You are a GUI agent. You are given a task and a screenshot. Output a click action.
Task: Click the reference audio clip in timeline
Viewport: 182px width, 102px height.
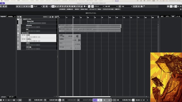tap(90, 26)
